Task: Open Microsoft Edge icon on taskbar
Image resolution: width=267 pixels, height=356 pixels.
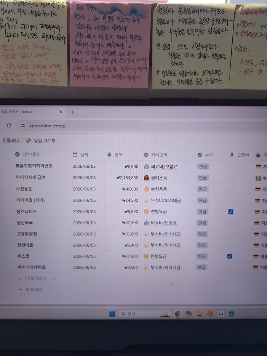Action: click(231, 314)
